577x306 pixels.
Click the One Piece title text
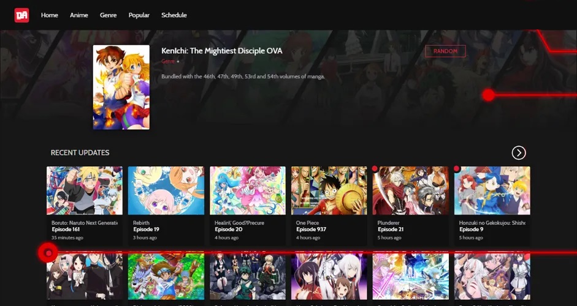click(x=307, y=223)
